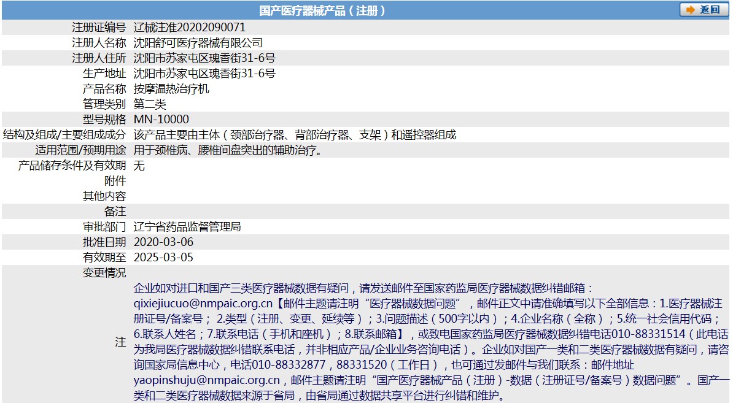733x403 pixels.
Task: Click the 变更情况 label
Action: tap(105, 273)
